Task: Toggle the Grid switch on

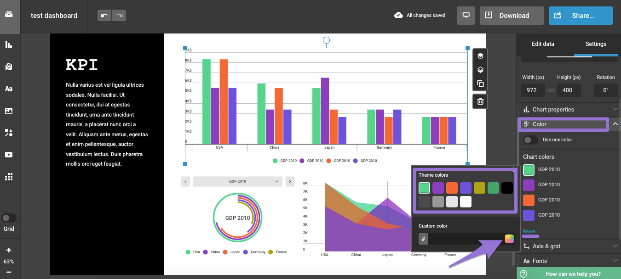Action: 9,218
